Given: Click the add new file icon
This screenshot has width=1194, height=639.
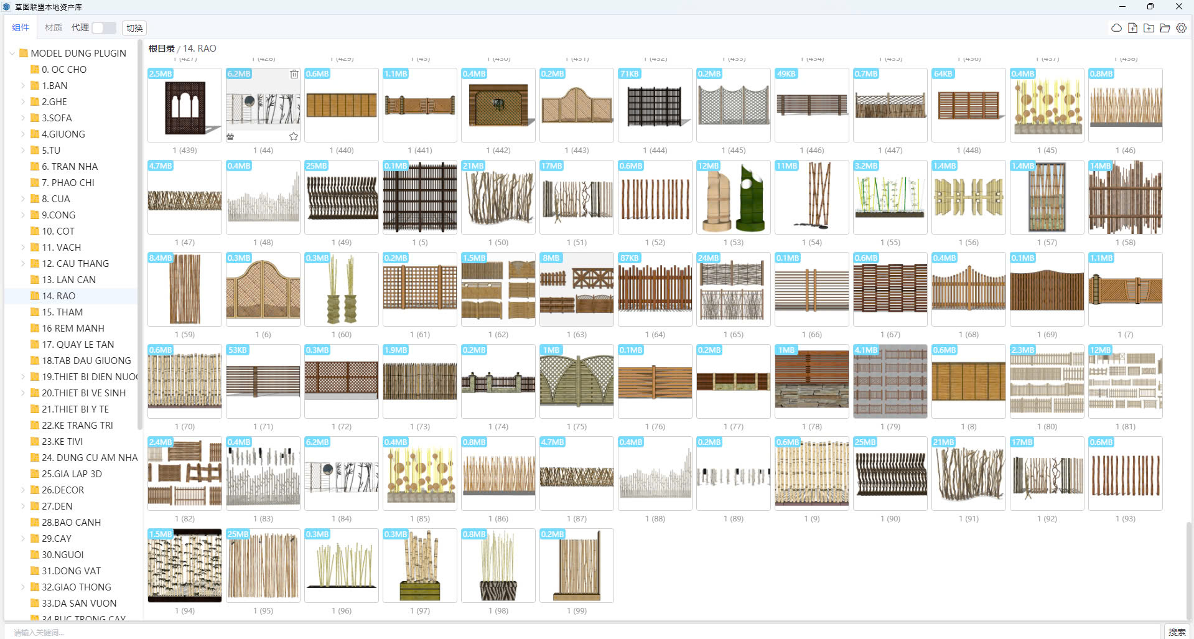Looking at the screenshot, I should coord(1132,28).
